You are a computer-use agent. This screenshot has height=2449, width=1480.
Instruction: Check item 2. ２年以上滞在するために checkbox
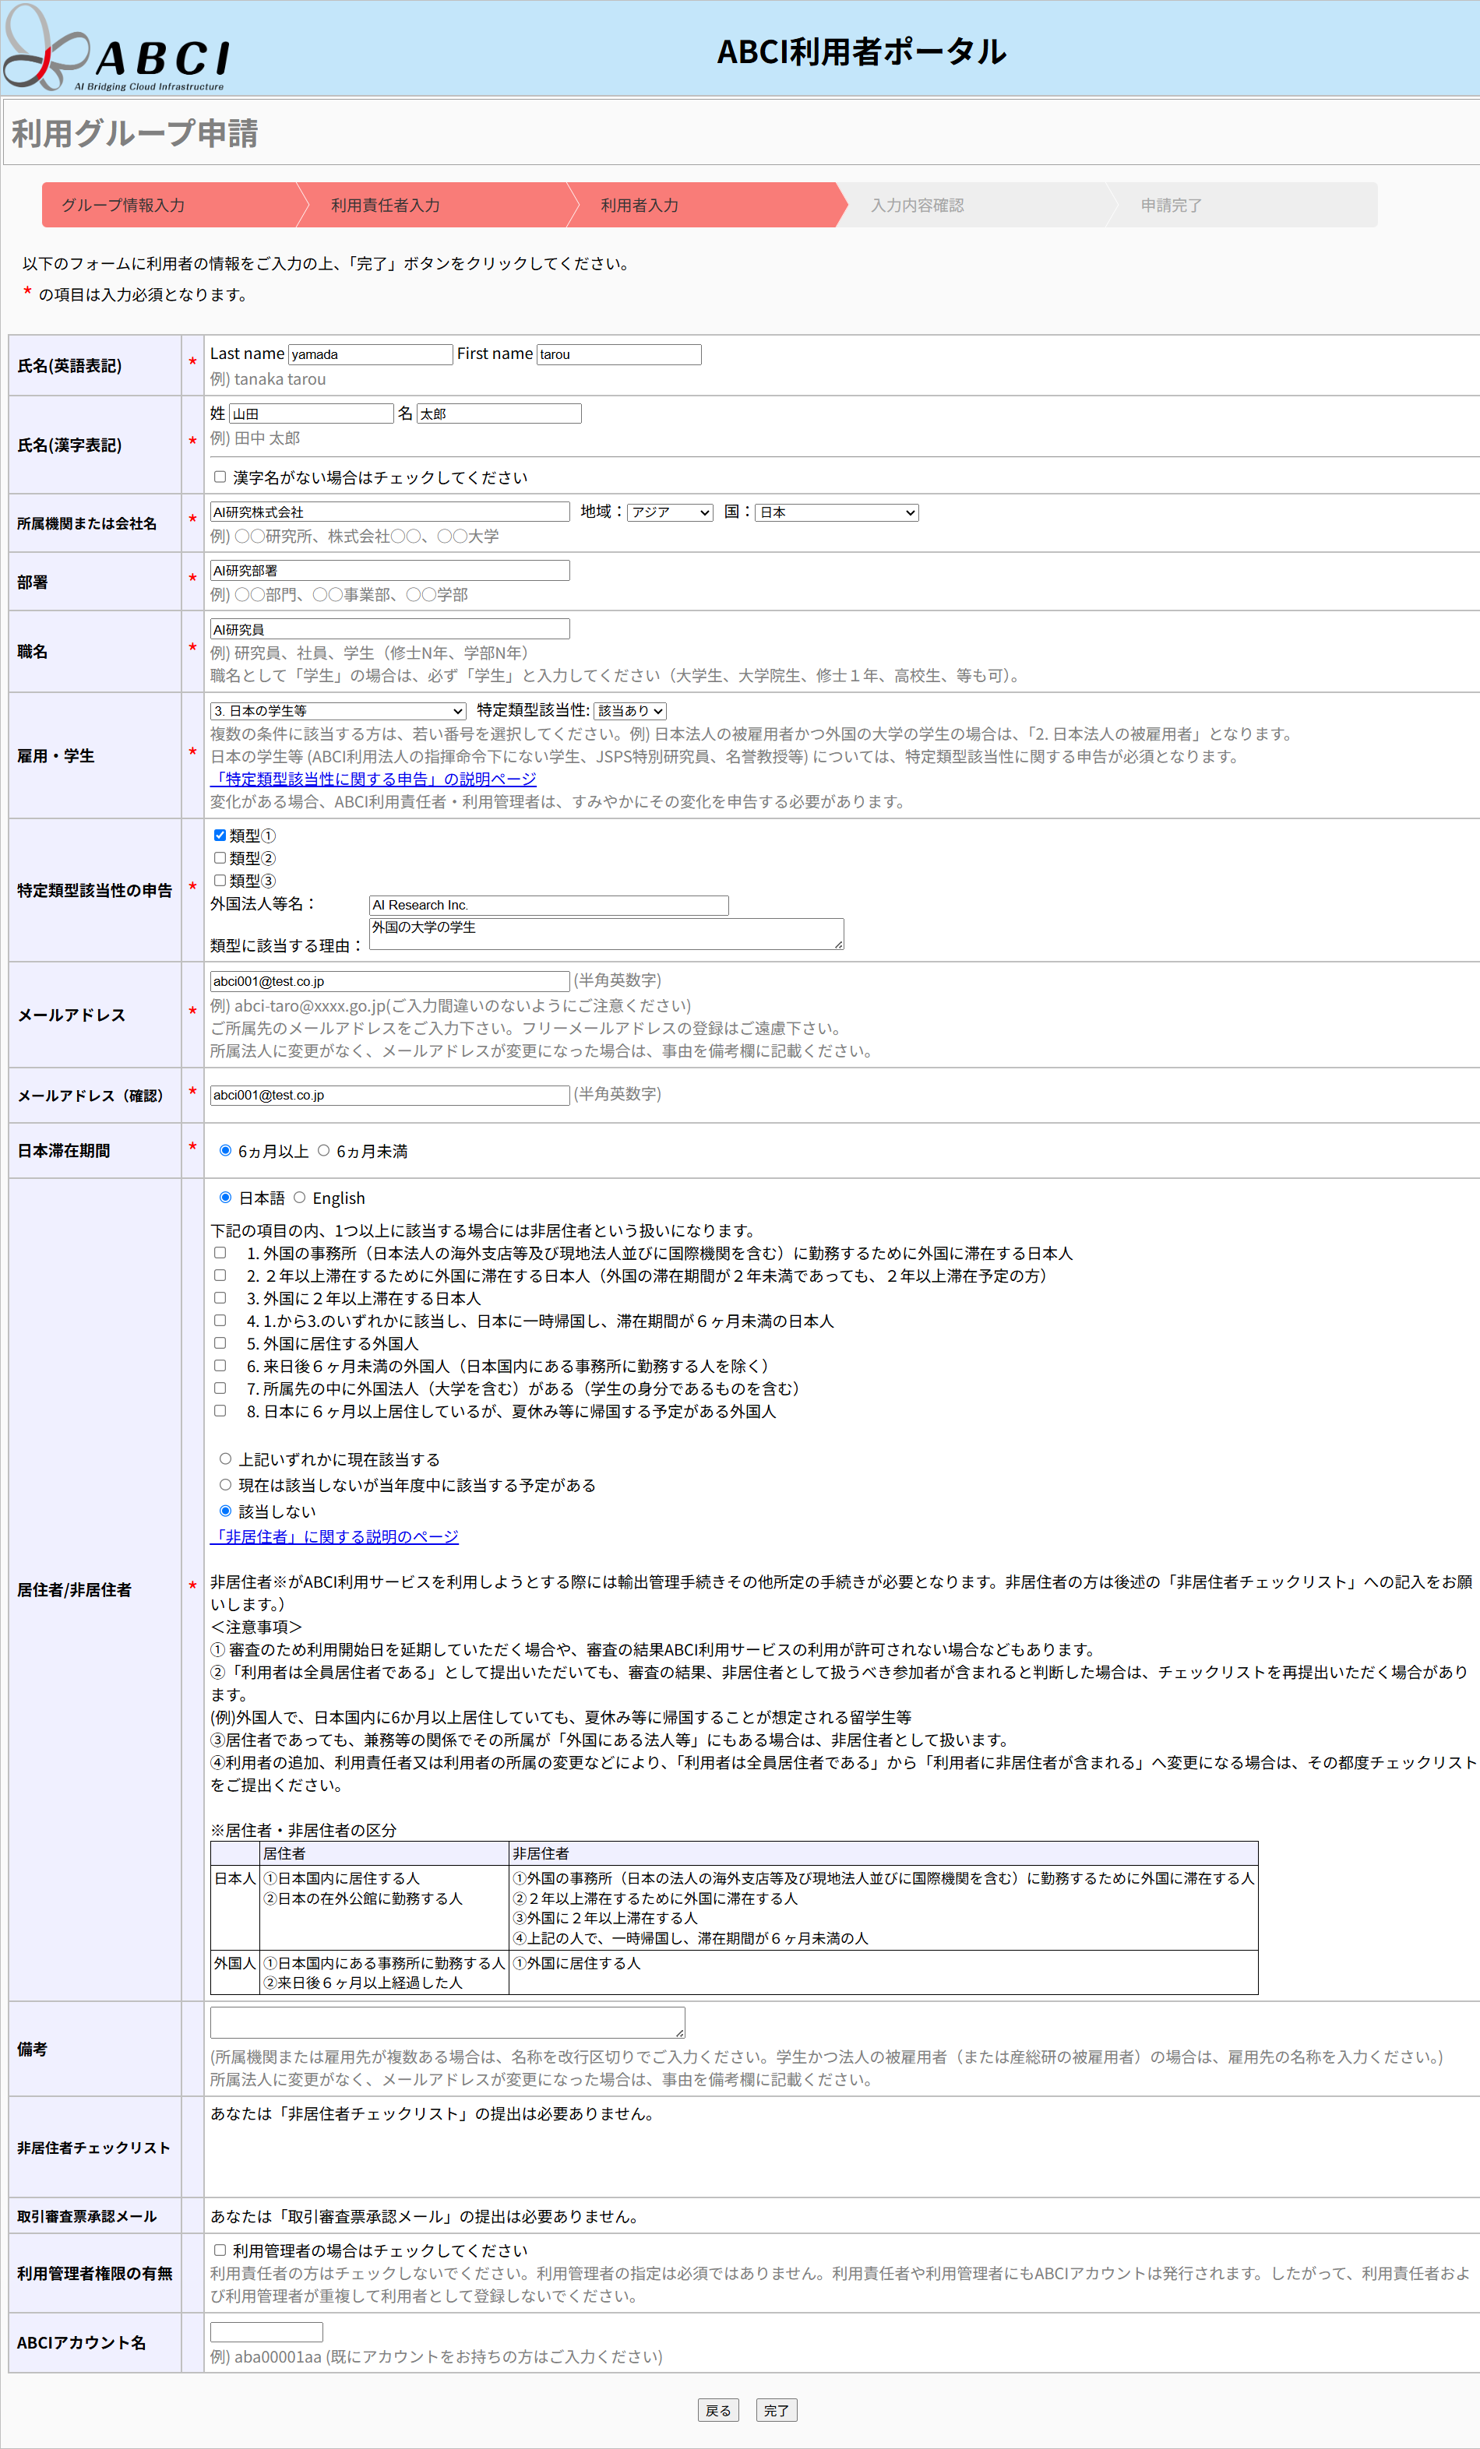pyautogui.click(x=220, y=1276)
